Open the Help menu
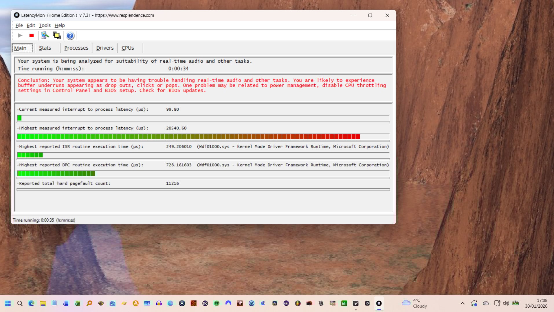Viewport: 554px width, 312px height. (x=60, y=25)
